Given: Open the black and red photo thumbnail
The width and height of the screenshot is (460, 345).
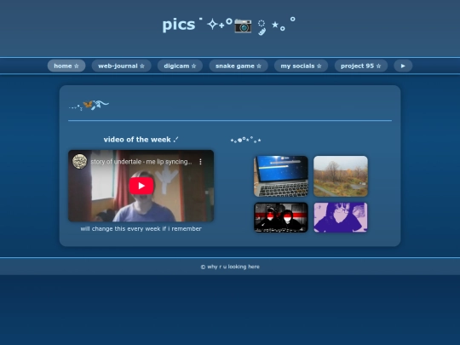Looking at the screenshot, I should pos(281,217).
